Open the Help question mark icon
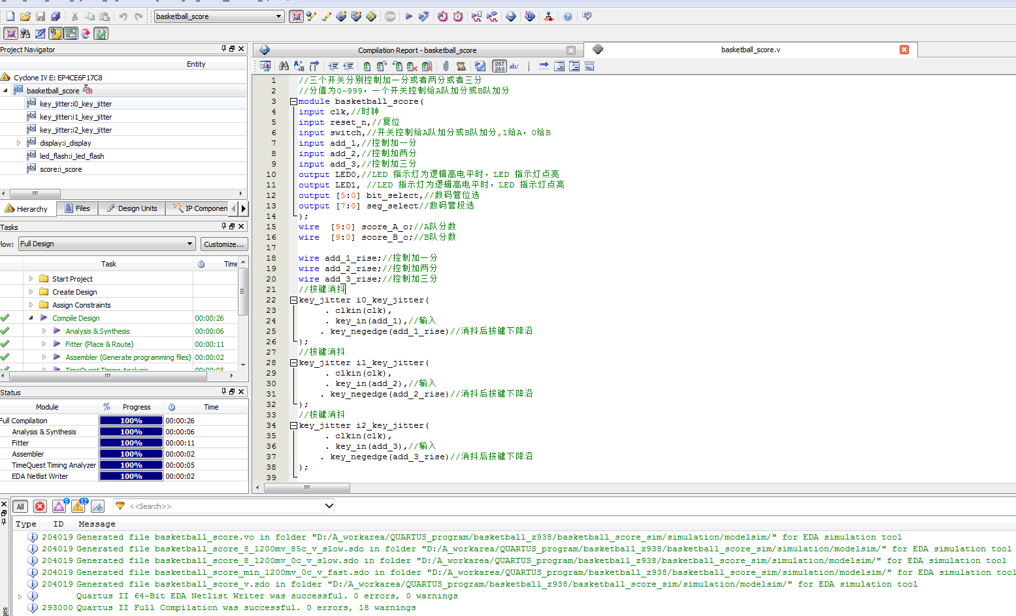Screen dimensions: 1016x616 [568, 16]
